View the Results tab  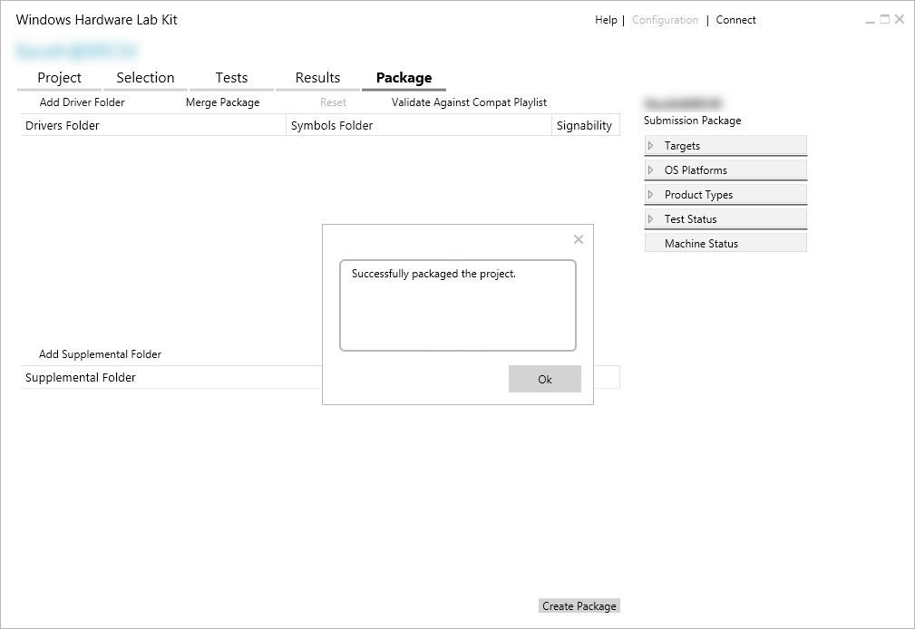[x=317, y=78]
